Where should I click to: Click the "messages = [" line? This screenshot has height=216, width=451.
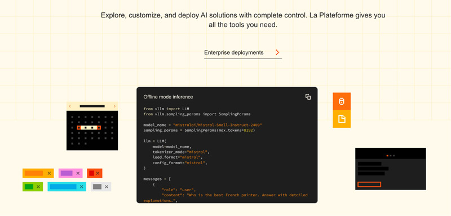click(157, 179)
